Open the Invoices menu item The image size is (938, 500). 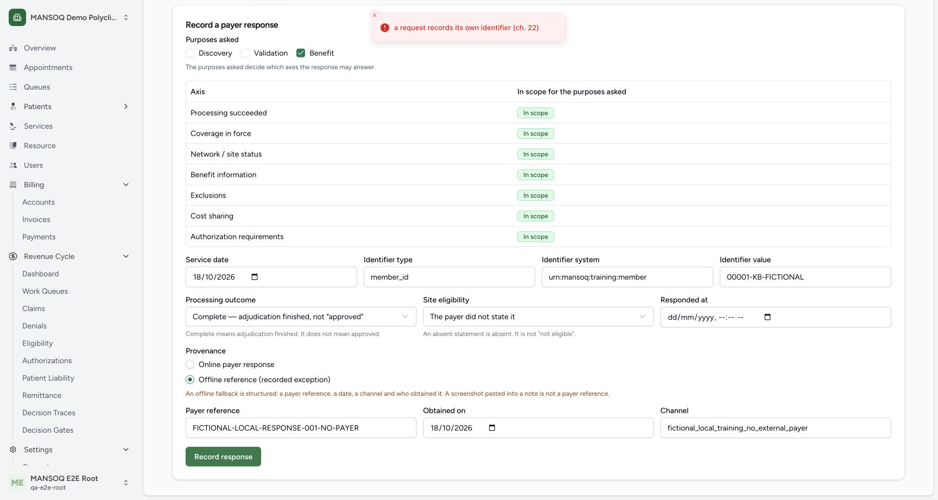(36, 219)
